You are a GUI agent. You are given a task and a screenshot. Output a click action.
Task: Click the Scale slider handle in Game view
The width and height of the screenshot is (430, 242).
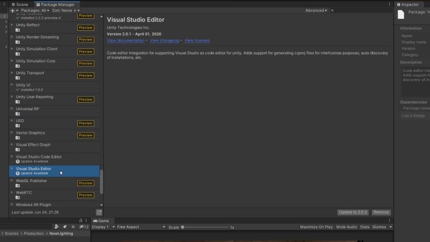tap(182, 227)
